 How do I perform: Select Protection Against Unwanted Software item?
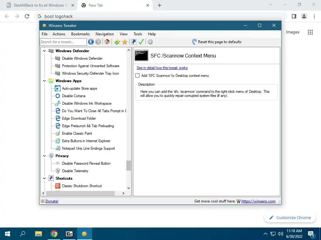[91, 66]
